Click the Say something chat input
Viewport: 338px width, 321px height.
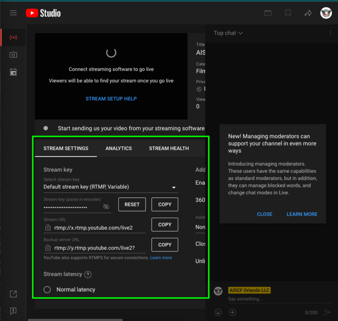coord(279,299)
